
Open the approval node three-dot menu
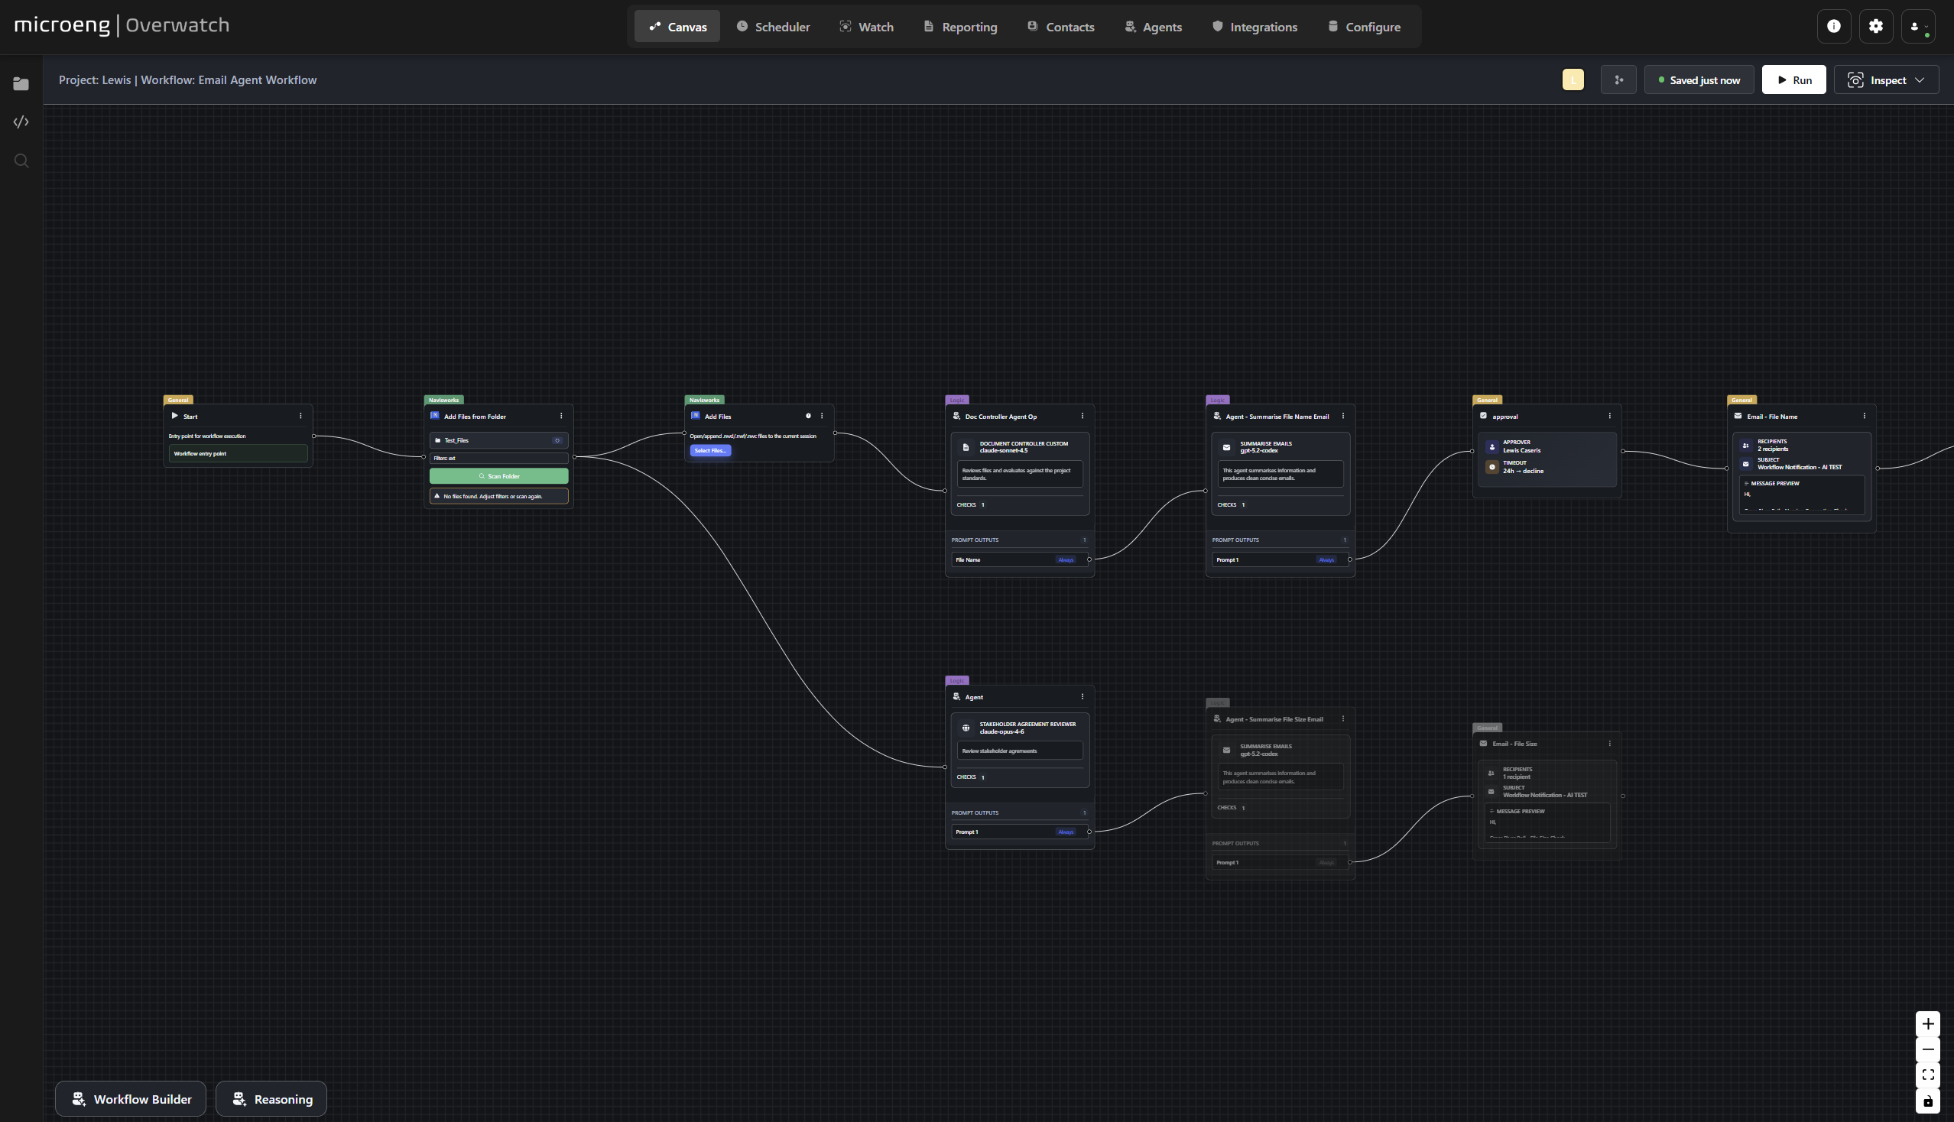[x=1609, y=416]
